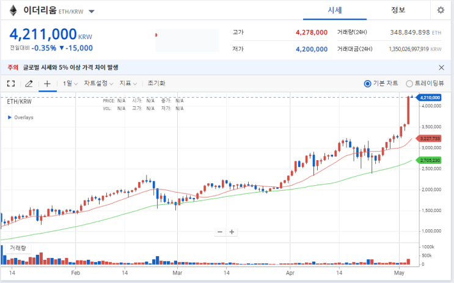Screen dimensions: 454x283
Task: Select the 기본 차트 radio option
Action: tap(367, 84)
